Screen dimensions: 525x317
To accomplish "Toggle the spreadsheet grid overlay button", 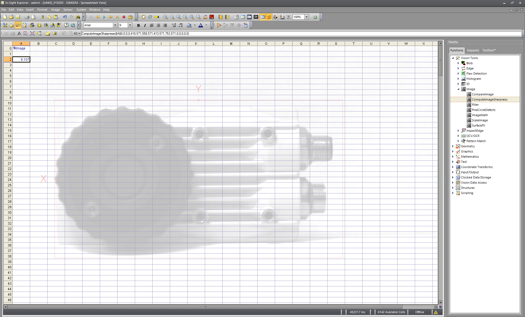I will coord(262,17).
